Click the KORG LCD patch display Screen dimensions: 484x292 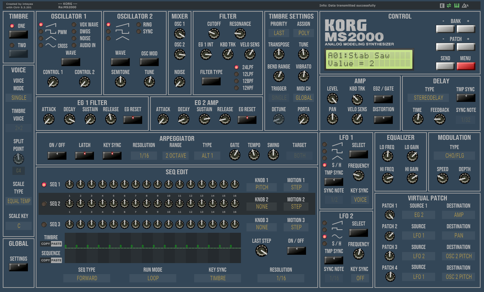(369, 60)
